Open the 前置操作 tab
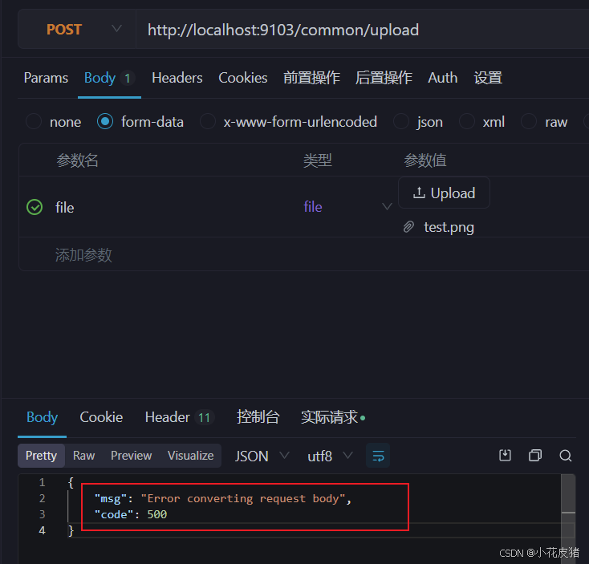The image size is (589, 564). [311, 78]
